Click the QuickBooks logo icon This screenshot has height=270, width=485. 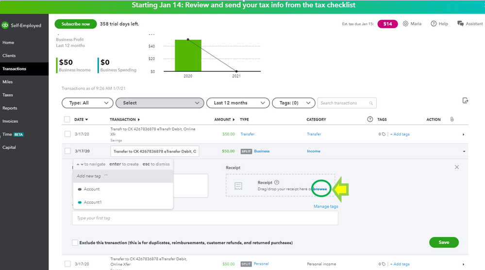tap(5, 25)
